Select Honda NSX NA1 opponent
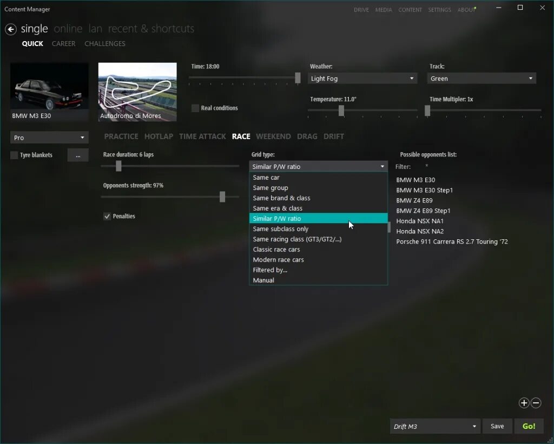This screenshot has width=554, height=444. pyautogui.click(x=420, y=221)
